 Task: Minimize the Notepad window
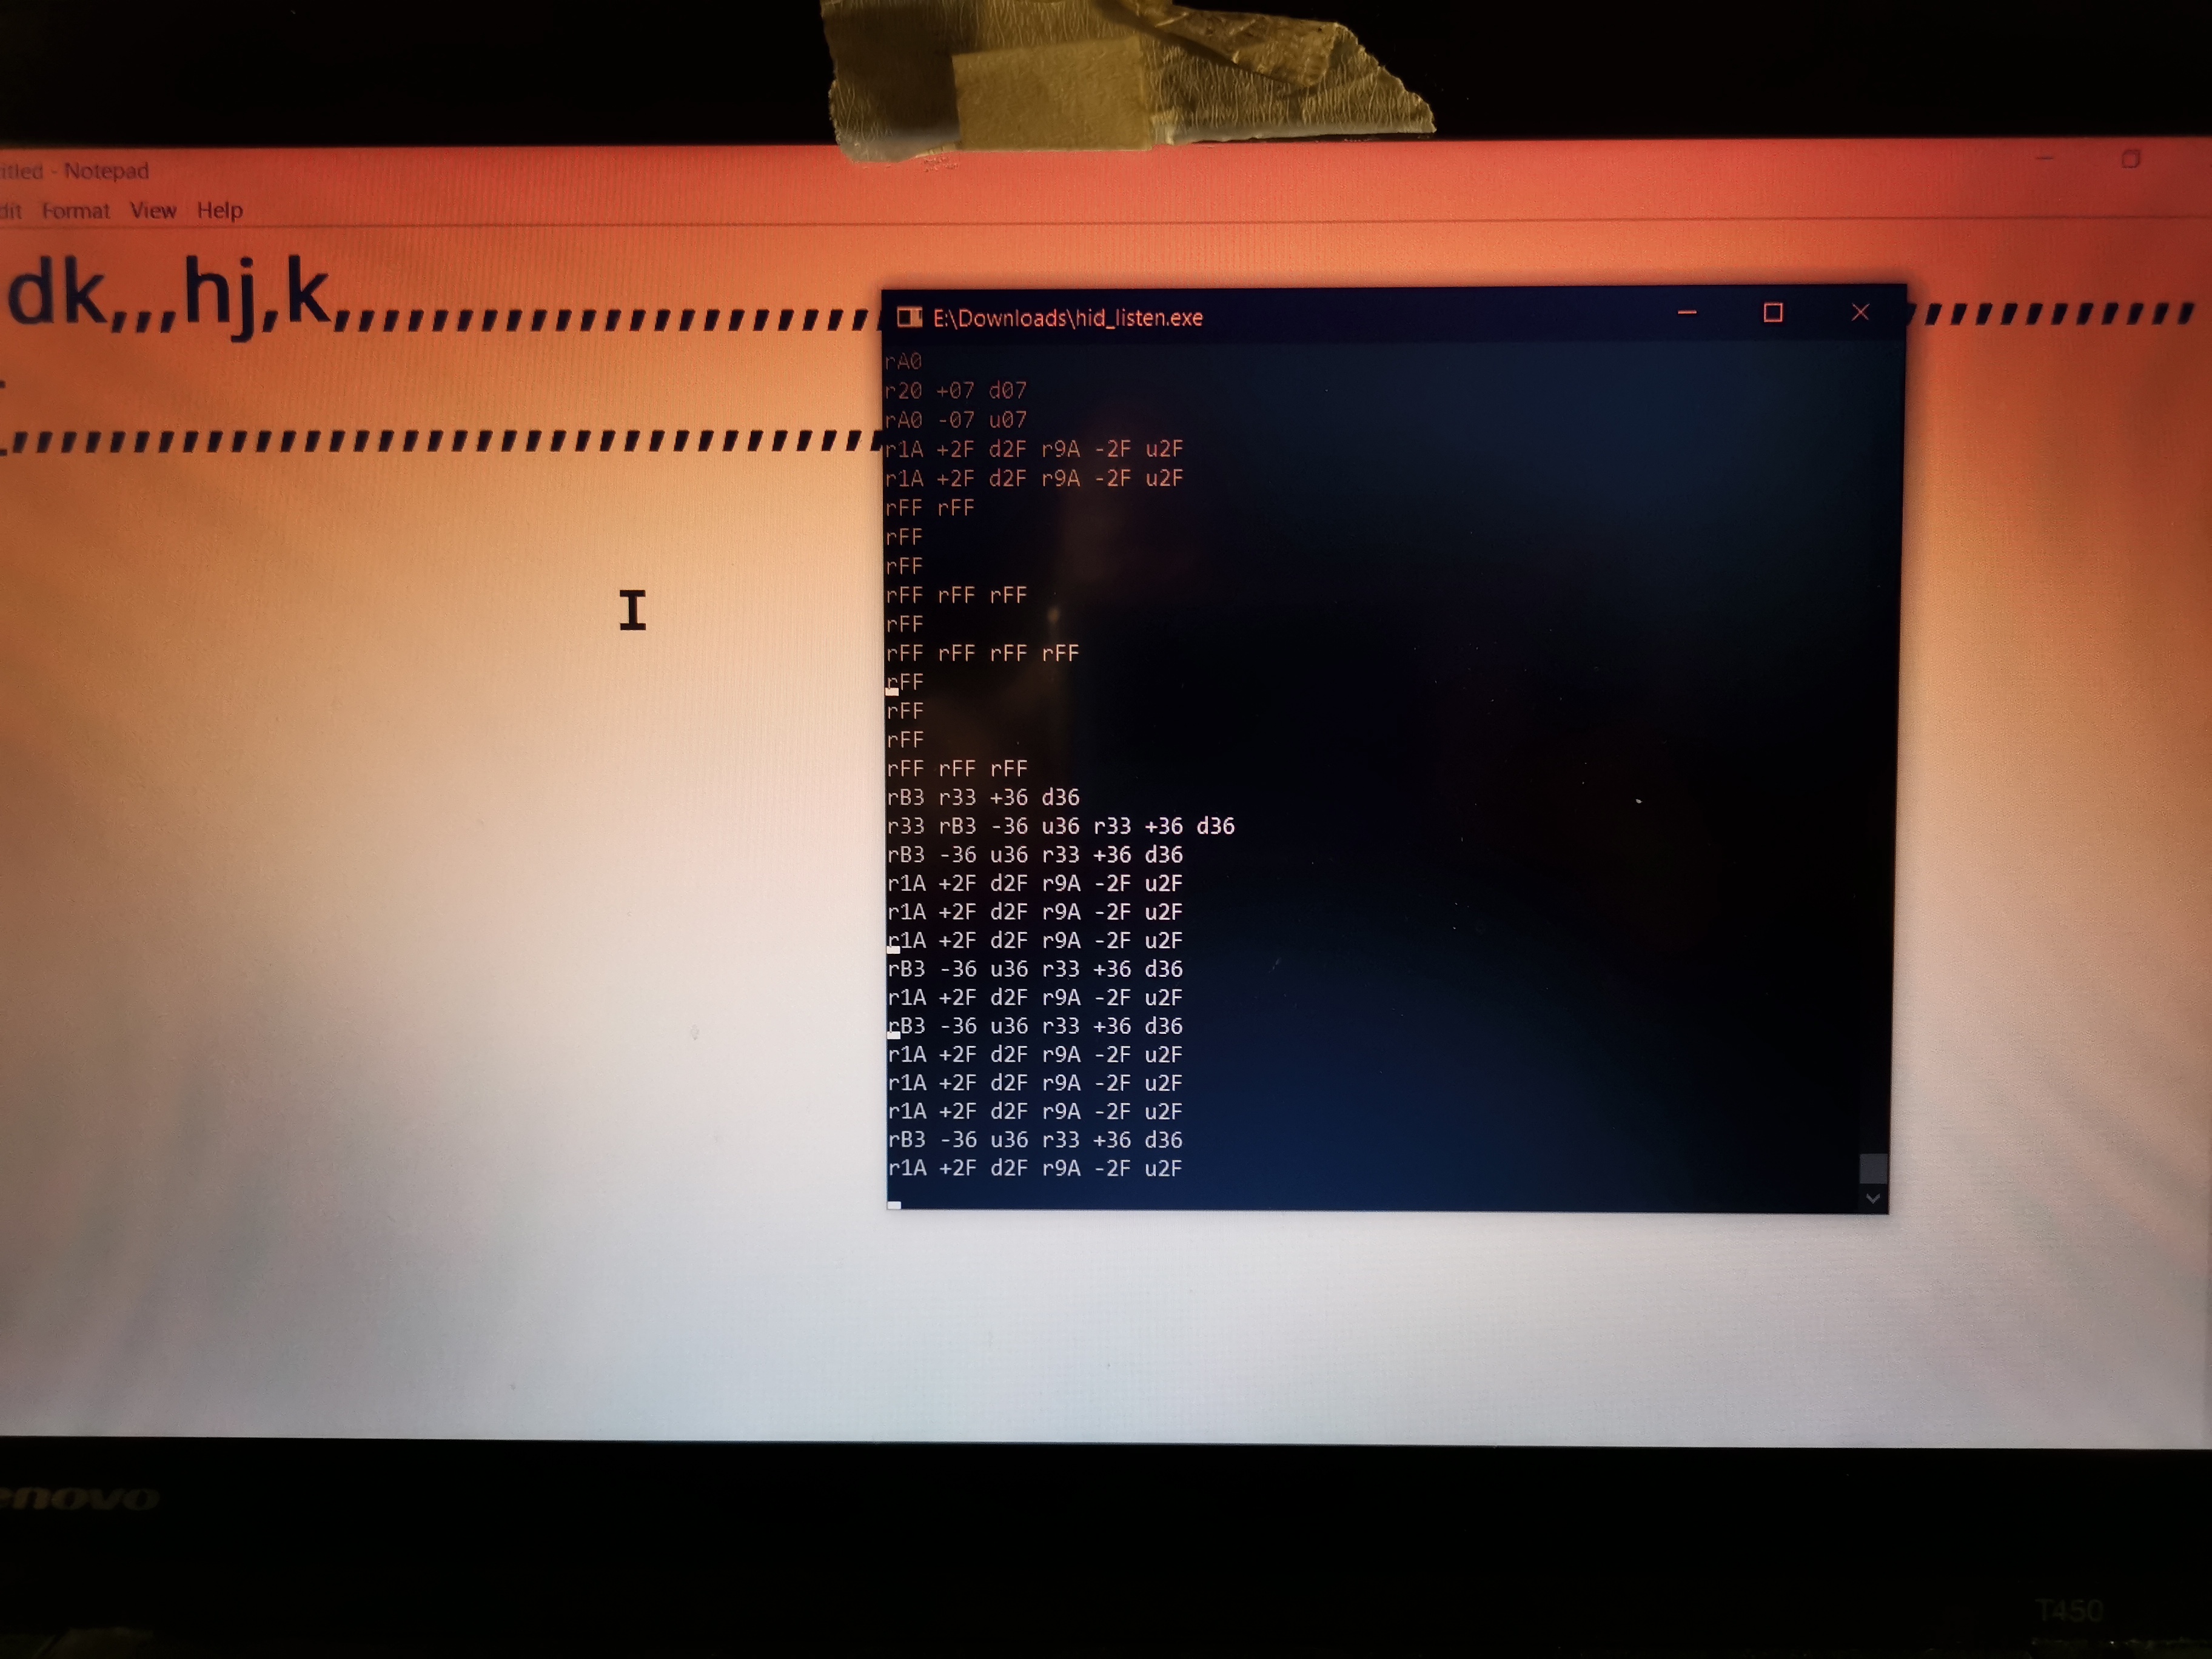click(x=2044, y=159)
